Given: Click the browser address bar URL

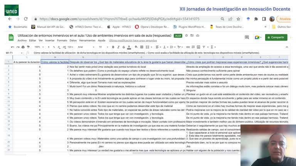Looking at the screenshot, I should (x=119, y=19).
